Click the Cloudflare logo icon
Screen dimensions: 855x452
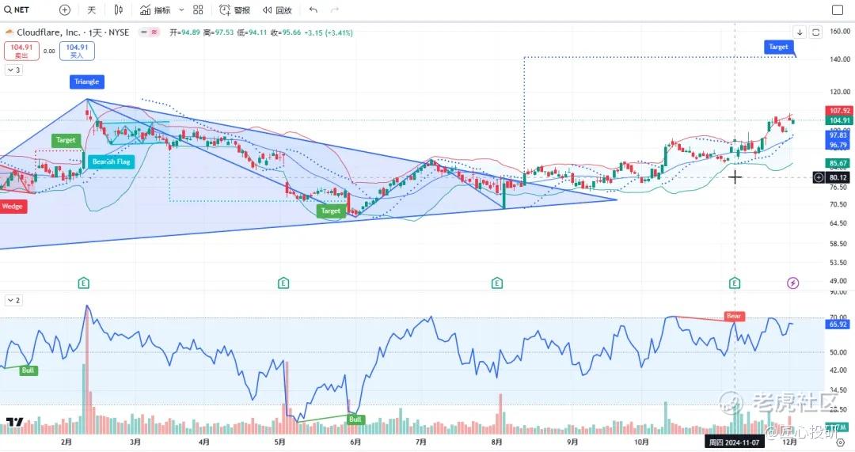[9, 32]
